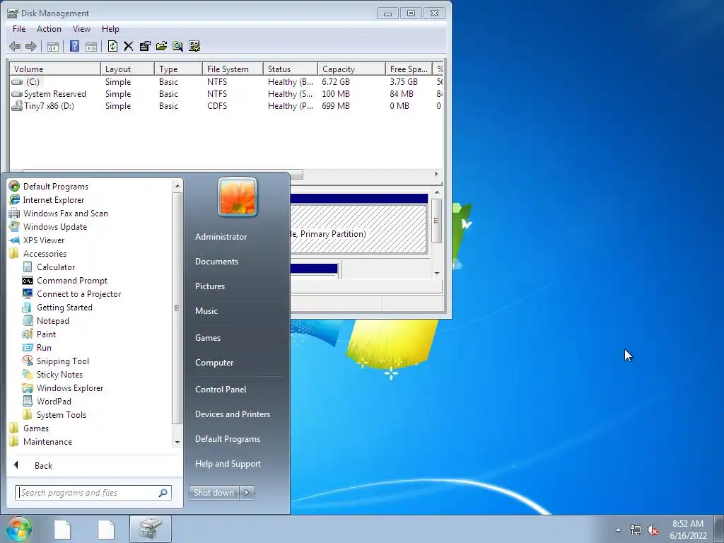Click the Search programs and files box
Viewport: 724px width, 543px height.
pyautogui.click(x=93, y=493)
